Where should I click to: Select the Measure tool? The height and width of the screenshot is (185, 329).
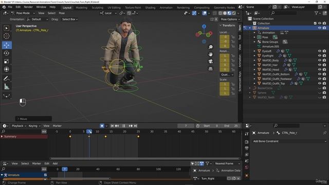coord(7,87)
